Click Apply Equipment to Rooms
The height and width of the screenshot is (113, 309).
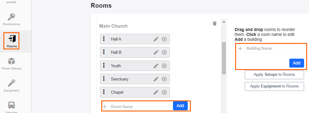click(274, 86)
